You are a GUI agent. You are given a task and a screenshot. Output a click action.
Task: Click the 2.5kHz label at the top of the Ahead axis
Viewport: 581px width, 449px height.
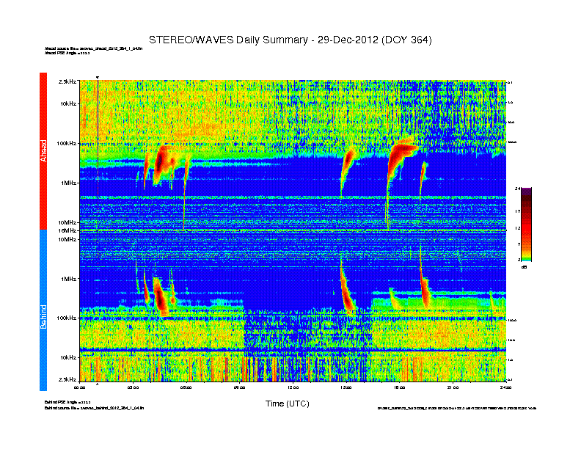click(66, 81)
